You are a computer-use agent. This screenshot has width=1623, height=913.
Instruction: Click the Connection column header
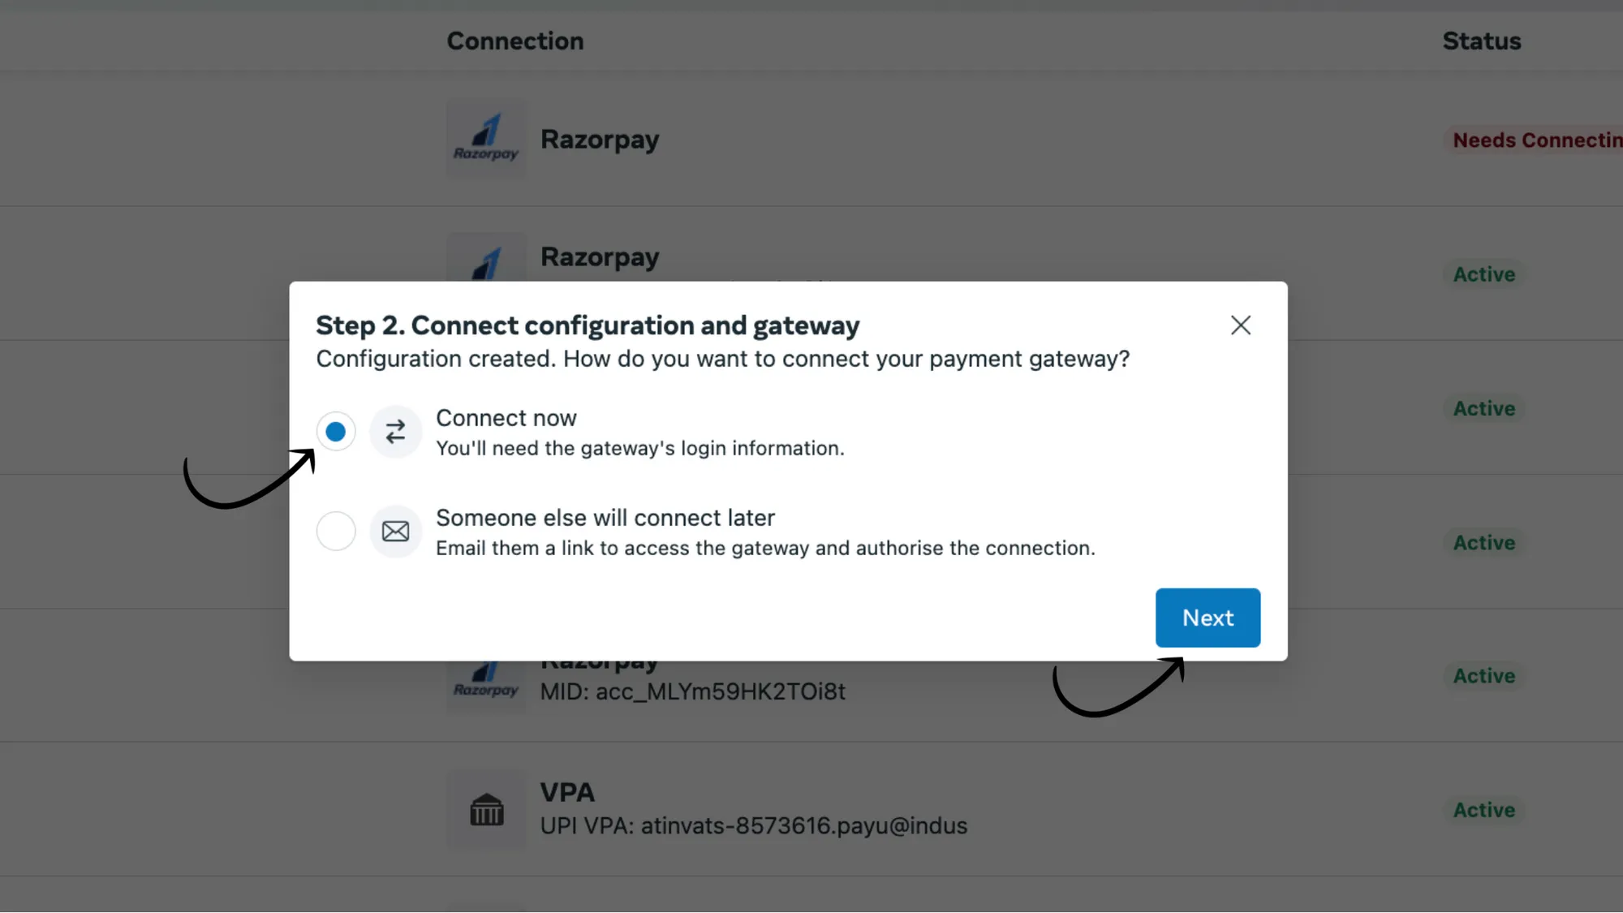coord(515,41)
